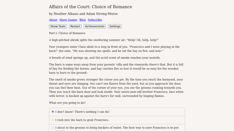Image resolution: width=234 pixels, height=131 pixels.
Task: Go to the Blog link
Action: [x=82, y=20]
